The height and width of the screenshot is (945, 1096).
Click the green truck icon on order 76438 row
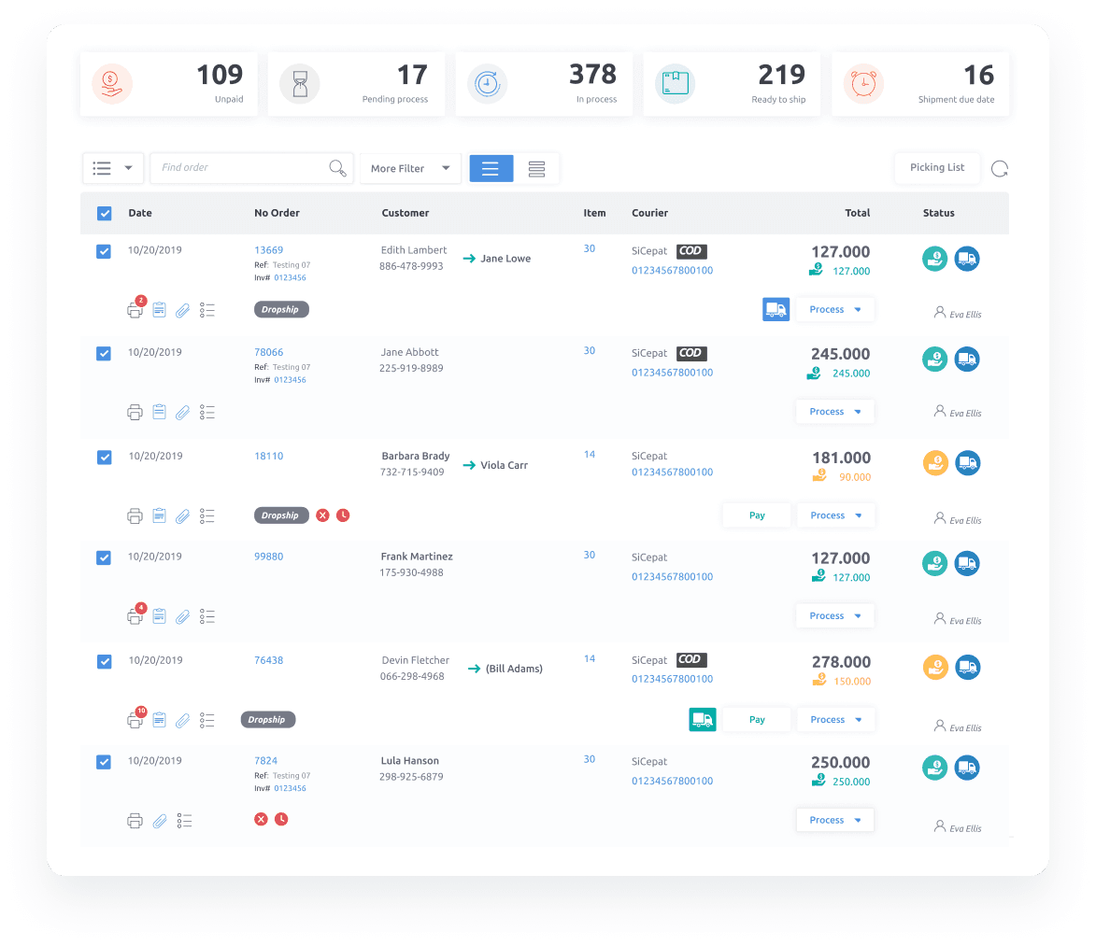click(x=702, y=719)
